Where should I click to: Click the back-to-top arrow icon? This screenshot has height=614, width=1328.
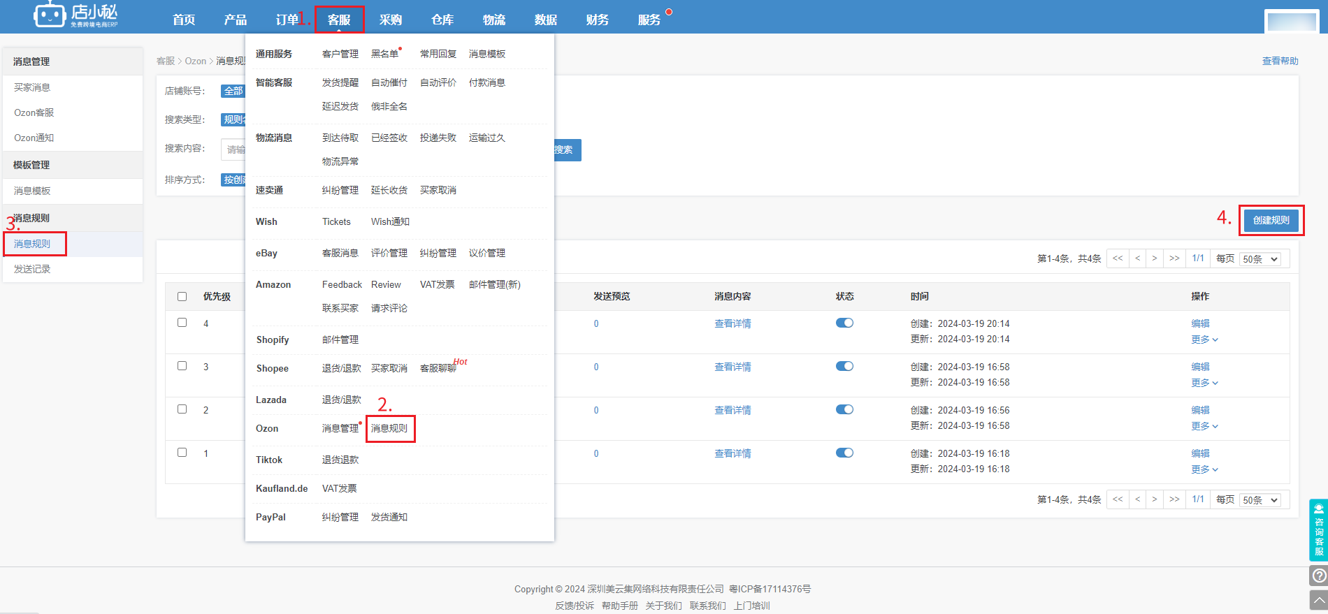(x=1318, y=600)
